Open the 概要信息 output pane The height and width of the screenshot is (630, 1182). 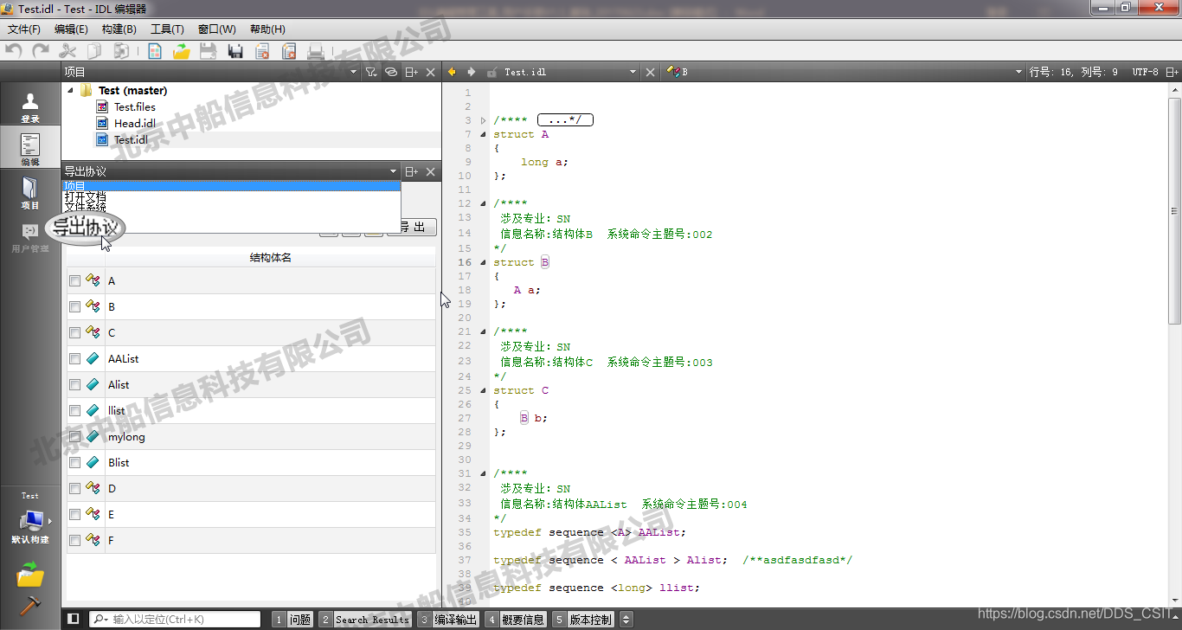click(516, 619)
